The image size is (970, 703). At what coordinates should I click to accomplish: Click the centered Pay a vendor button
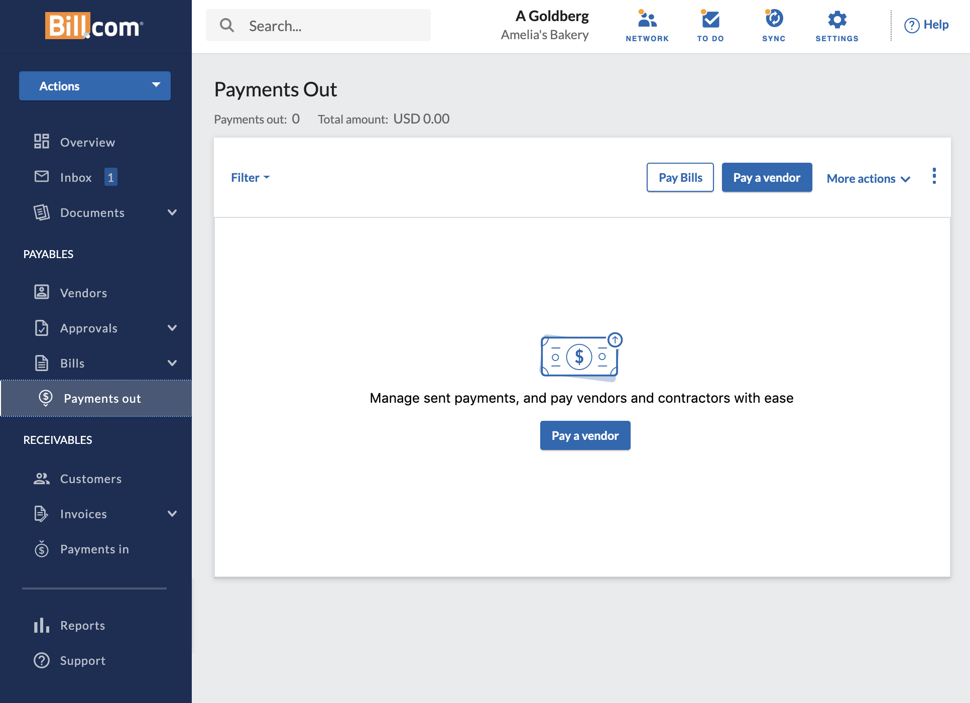(585, 435)
